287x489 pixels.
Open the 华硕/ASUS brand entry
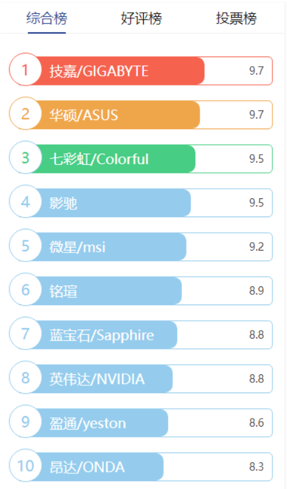(141, 115)
